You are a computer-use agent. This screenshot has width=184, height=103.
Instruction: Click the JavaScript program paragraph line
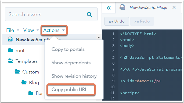tap(151, 69)
